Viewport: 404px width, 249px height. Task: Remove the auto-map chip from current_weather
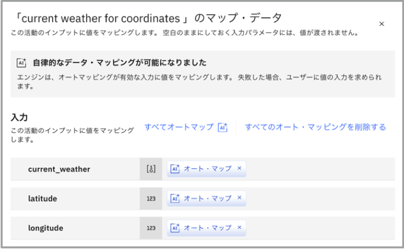[x=239, y=168]
